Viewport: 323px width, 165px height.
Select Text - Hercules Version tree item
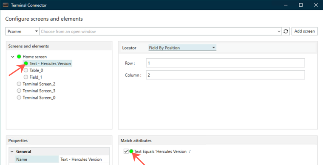[x=50, y=63]
